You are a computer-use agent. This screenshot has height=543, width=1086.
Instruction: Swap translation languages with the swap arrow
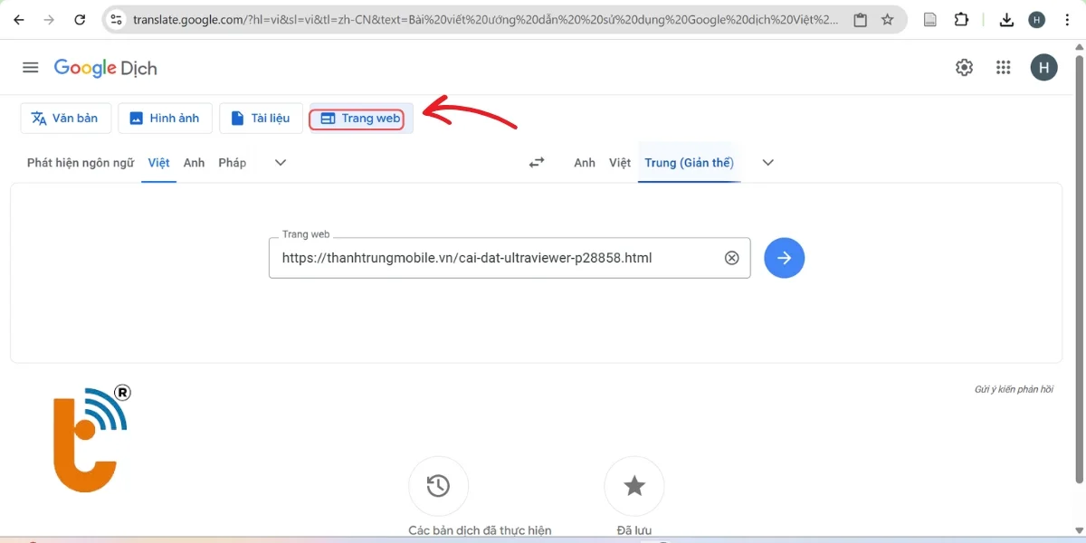click(536, 162)
